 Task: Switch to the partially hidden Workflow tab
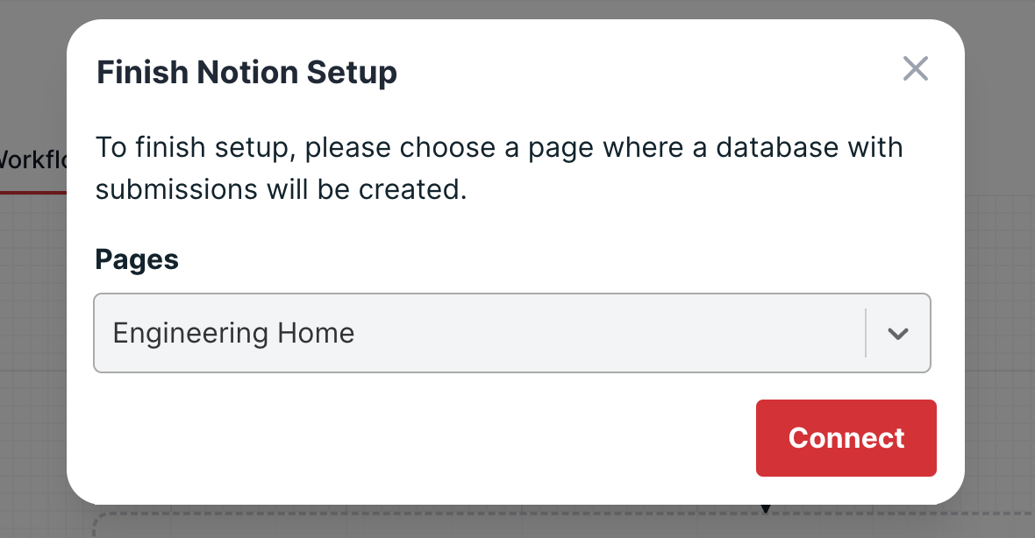tap(33, 159)
